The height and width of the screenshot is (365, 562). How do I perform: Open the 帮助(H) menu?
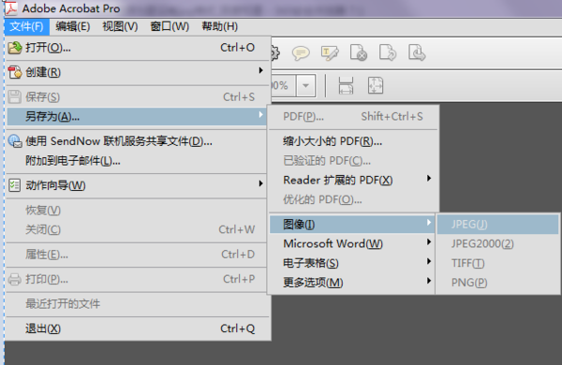220,26
